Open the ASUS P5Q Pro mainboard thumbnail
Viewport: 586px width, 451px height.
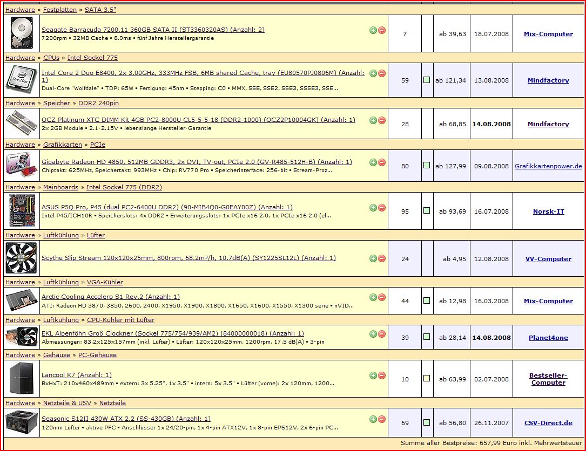(22, 210)
